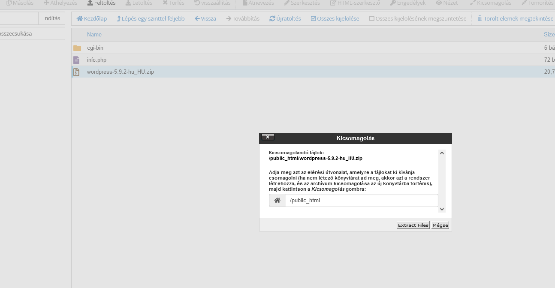This screenshot has width=555, height=288.
Task: Cancel extraction with Mégse button
Action: (x=440, y=225)
